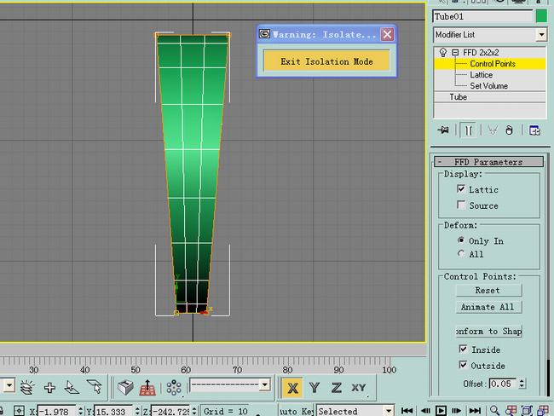The image size is (554, 416).
Task: Click the Zoom Extents icon
Action: point(527,410)
